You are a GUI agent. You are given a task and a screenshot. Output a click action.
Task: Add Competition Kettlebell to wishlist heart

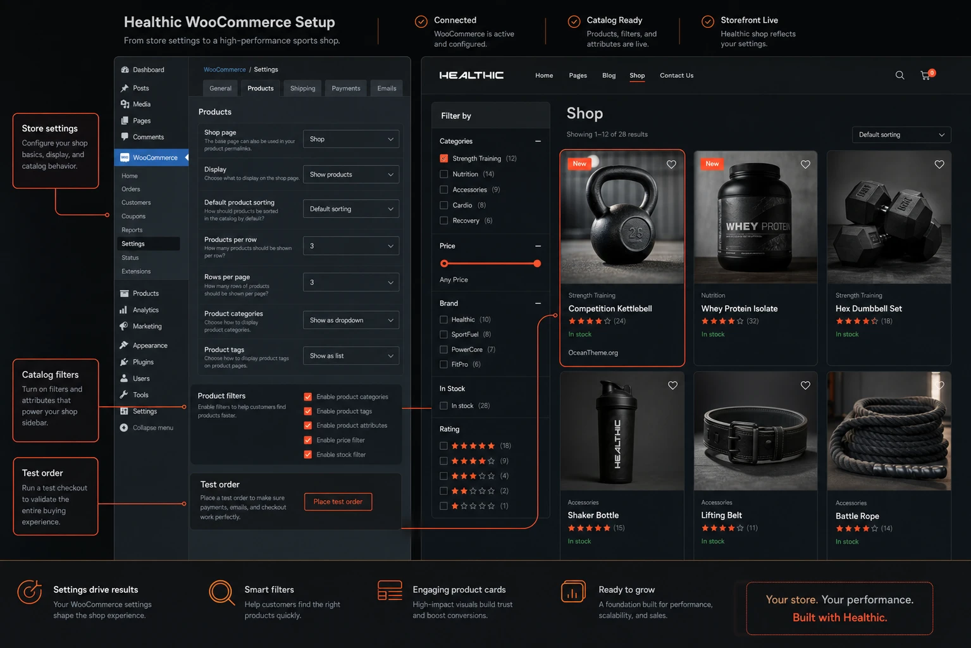671,165
